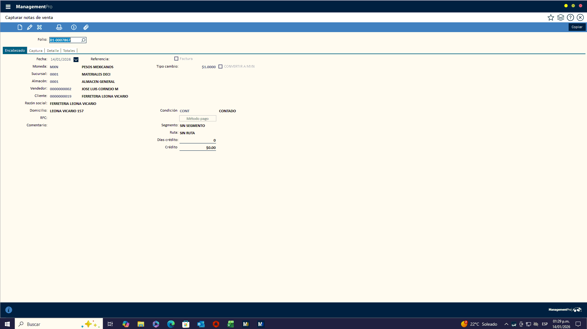Open the layers stack icon
Image resolution: width=587 pixels, height=329 pixels.
coord(561,17)
